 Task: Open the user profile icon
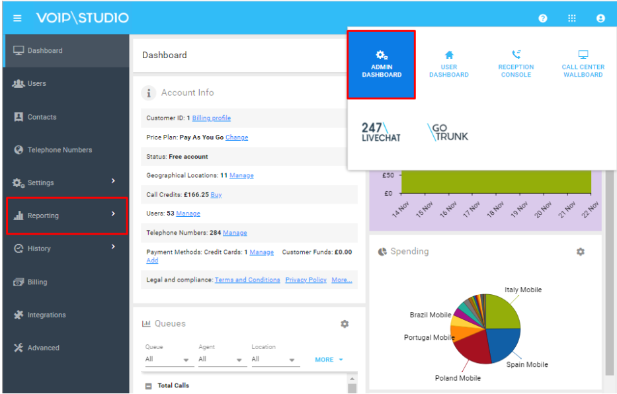coord(600,18)
